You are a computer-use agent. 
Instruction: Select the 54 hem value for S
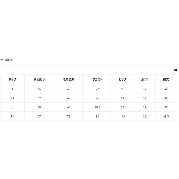tap(39, 89)
